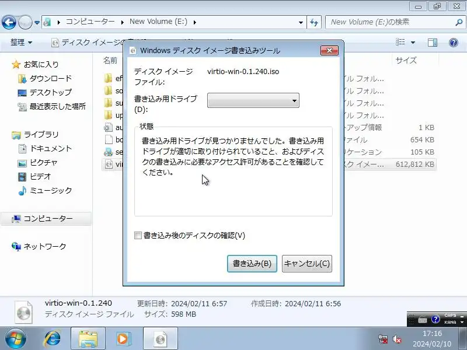The width and height of the screenshot is (467, 350).
Task: Click the サイズ column header
Action: click(406, 61)
